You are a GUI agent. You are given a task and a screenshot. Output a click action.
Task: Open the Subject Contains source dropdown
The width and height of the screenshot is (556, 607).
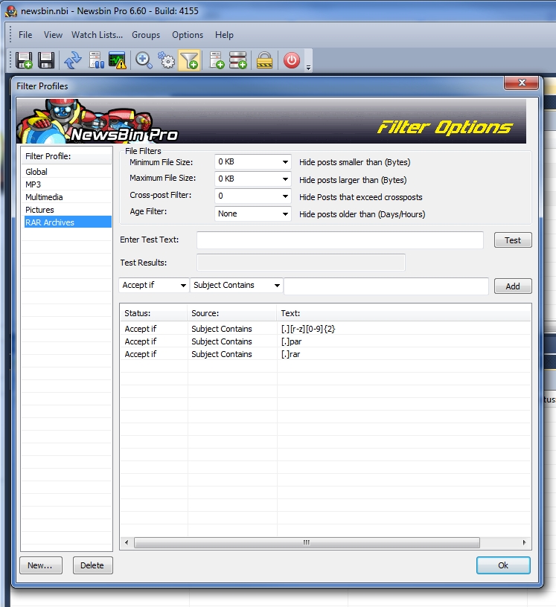click(237, 286)
